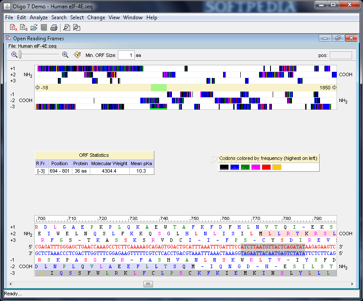The height and width of the screenshot is (301, 363).
Task: Open the Help menu
Action: (152, 18)
